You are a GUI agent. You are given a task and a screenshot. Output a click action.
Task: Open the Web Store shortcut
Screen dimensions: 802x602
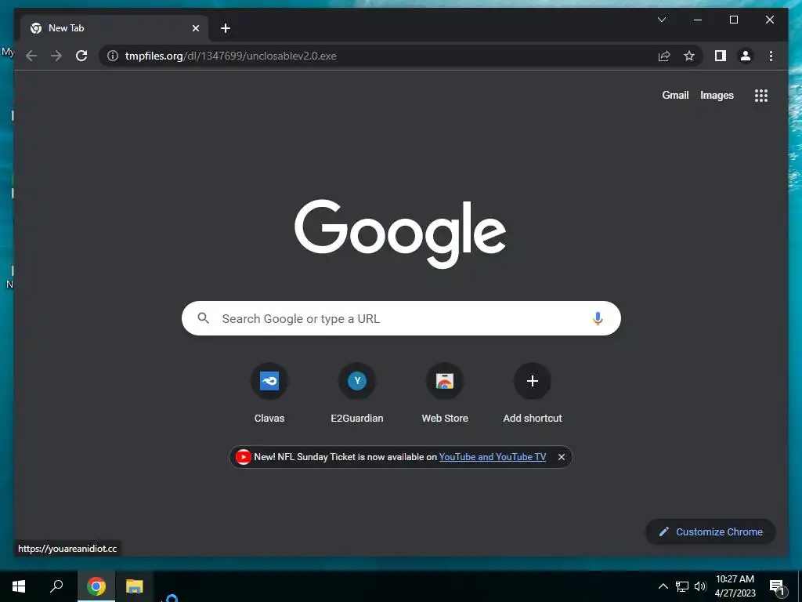[445, 393]
